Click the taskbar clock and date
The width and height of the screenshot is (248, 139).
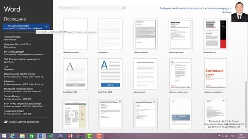241,136
